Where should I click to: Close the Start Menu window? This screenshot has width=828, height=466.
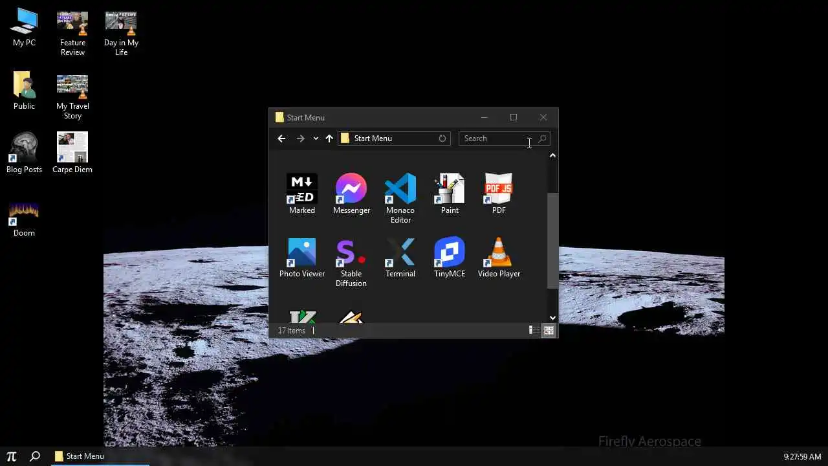click(543, 117)
